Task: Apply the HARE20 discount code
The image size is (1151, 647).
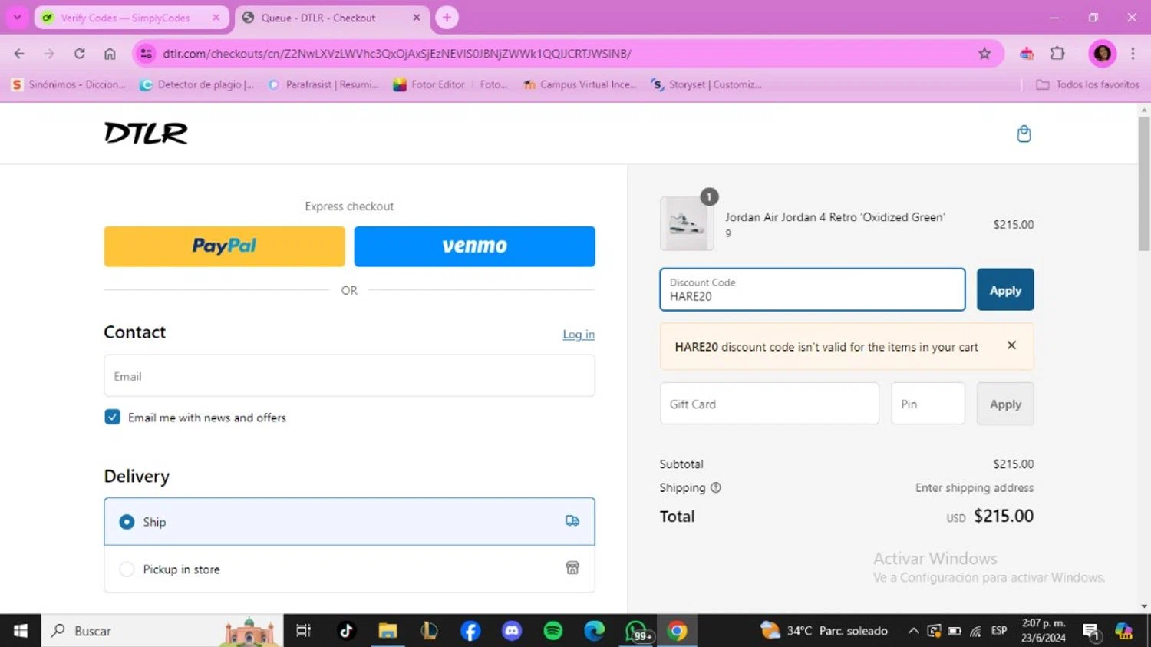Action: 1005,290
